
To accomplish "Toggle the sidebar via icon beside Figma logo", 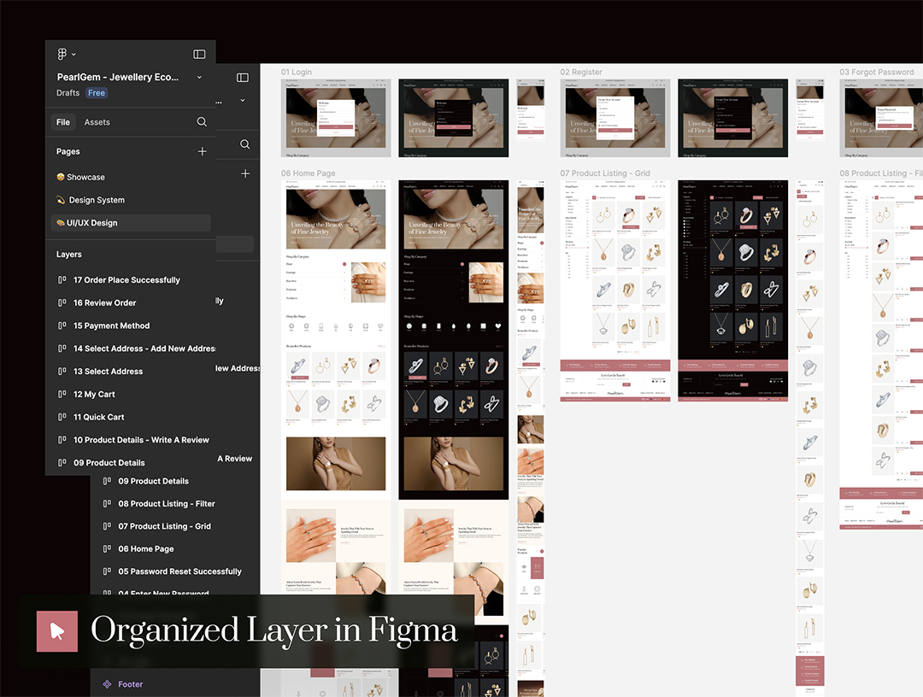I will pos(199,54).
